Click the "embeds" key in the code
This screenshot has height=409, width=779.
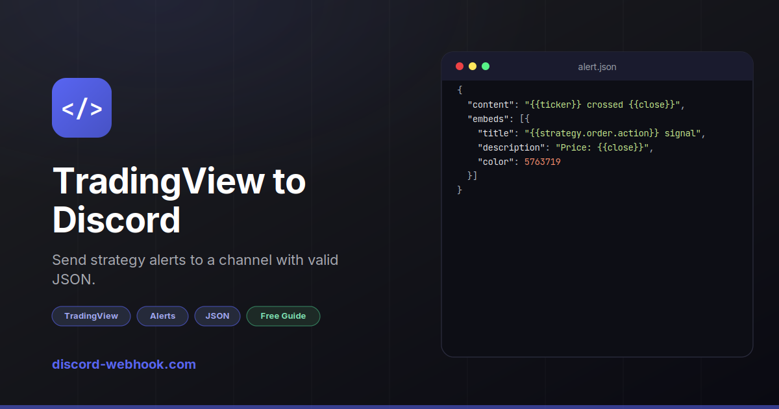coord(488,119)
